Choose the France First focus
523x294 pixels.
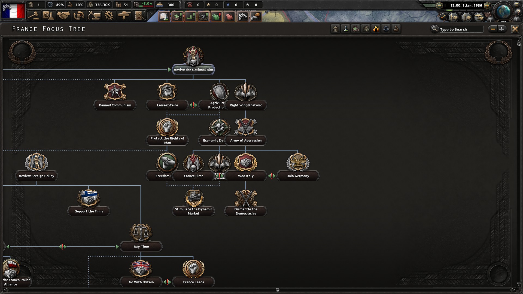pyautogui.click(x=193, y=167)
